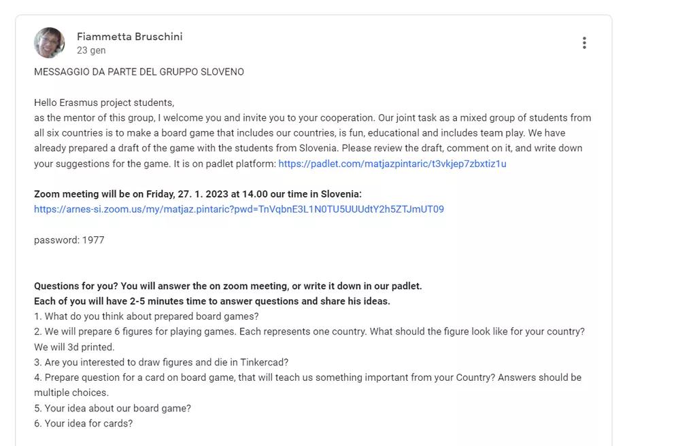Click the bold Zoom meeting date line
The width and height of the screenshot is (693, 446).
197,194
